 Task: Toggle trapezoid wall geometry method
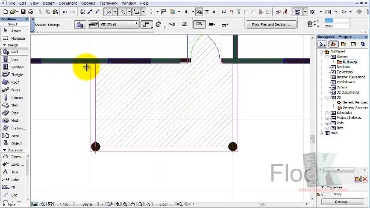tap(172, 24)
